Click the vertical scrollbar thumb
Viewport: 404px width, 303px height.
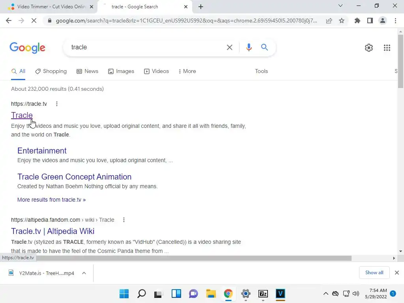coord(400,61)
